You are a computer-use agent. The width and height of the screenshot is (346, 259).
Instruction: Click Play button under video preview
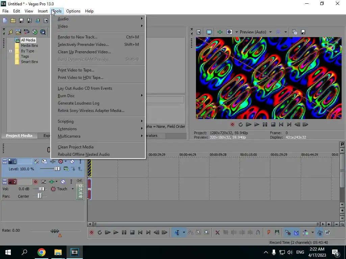pos(257,125)
